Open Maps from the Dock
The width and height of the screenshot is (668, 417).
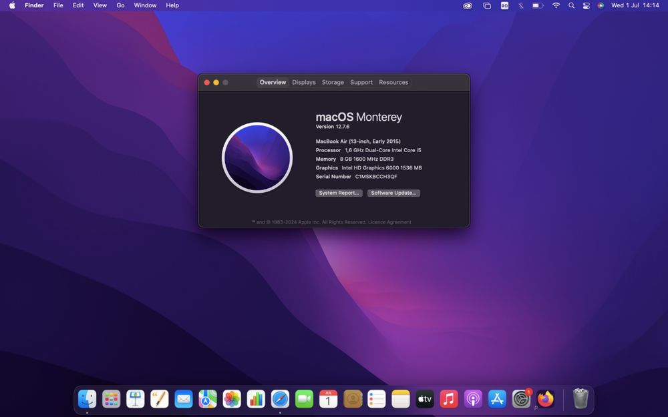click(x=208, y=399)
